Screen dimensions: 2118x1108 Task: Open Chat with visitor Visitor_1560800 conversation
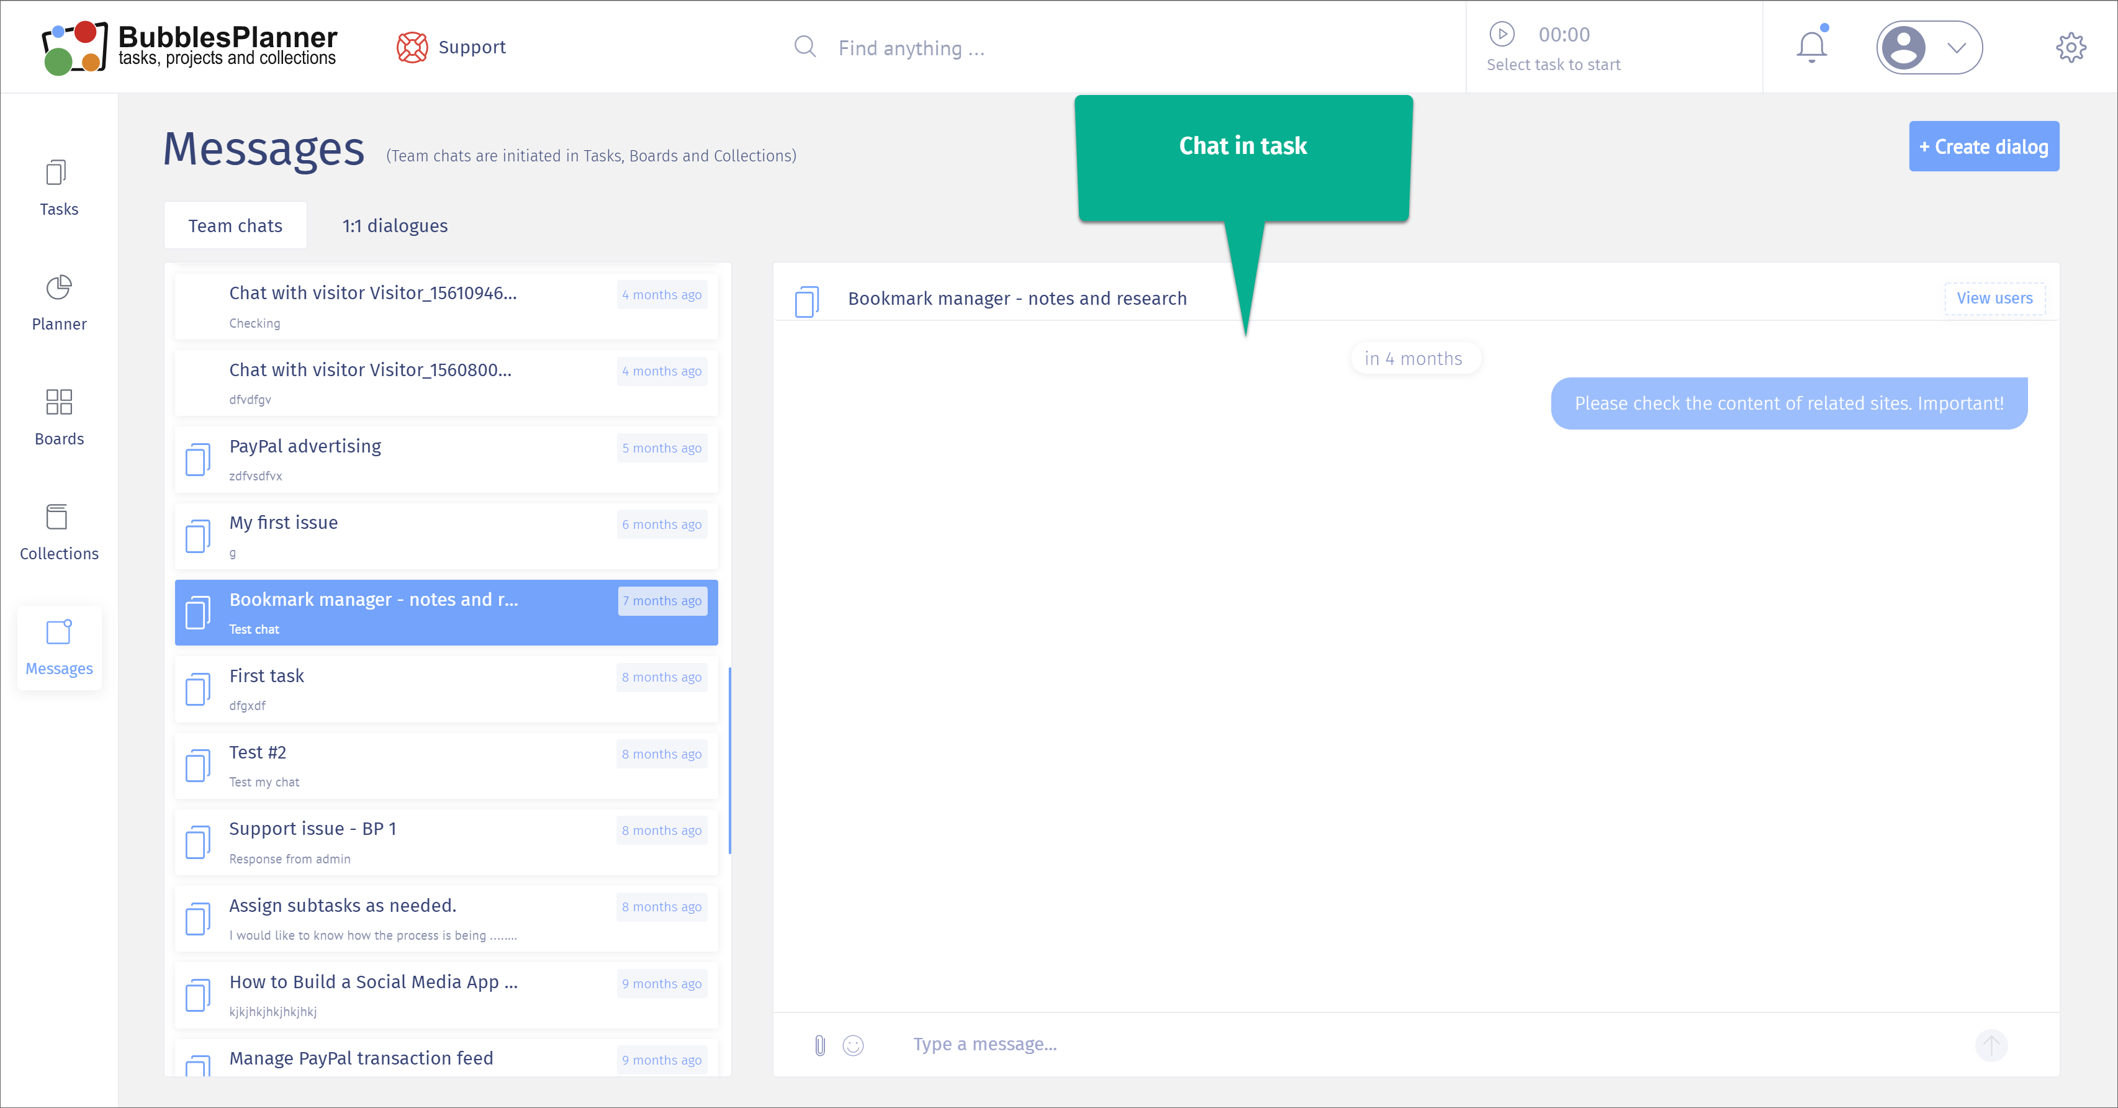[446, 383]
